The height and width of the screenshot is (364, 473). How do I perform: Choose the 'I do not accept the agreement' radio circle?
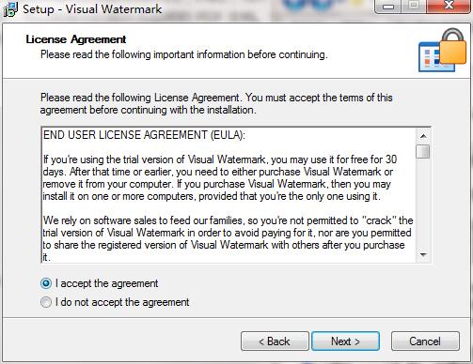click(x=46, y=302)
